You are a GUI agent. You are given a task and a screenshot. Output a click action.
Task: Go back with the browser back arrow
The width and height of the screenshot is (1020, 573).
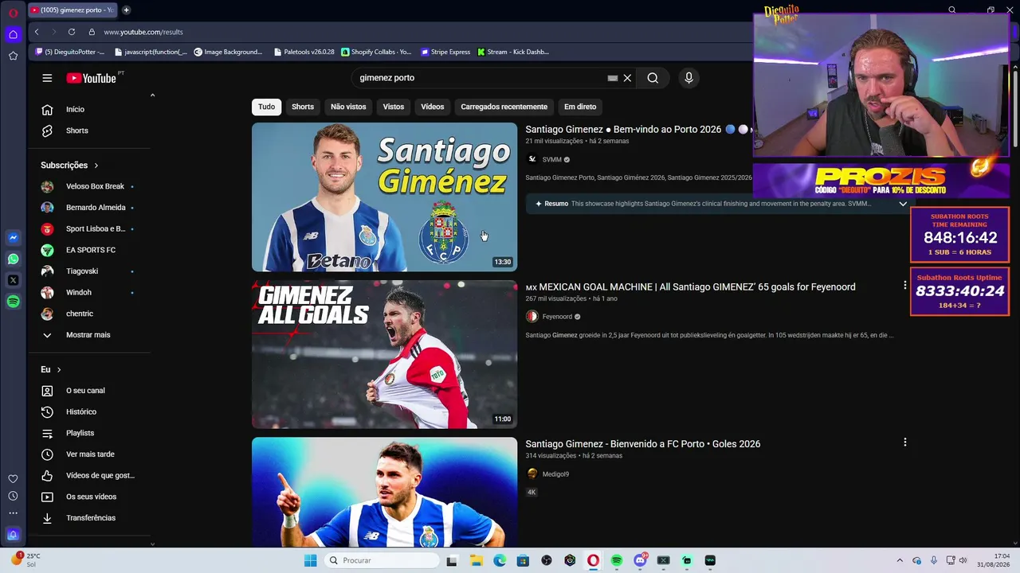coord(37,32)
